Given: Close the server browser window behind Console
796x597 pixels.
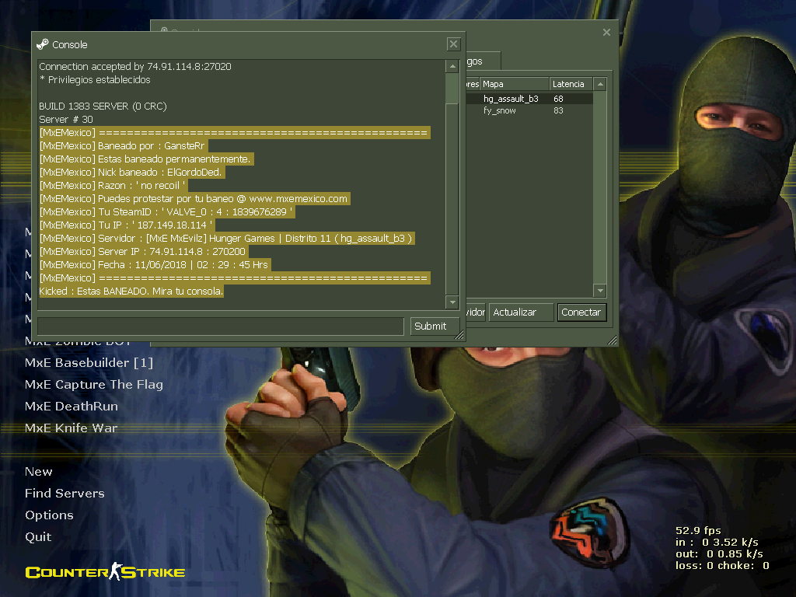Looking at the screenshot, I should (606, 33).
